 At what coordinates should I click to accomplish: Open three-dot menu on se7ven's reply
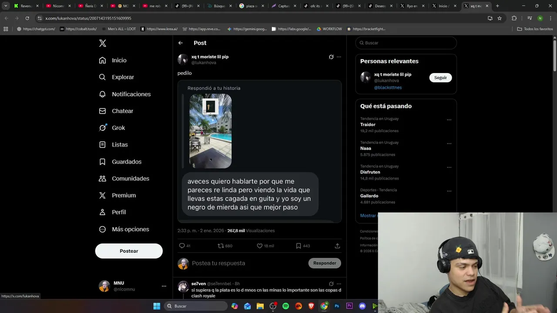coord(339,284)
